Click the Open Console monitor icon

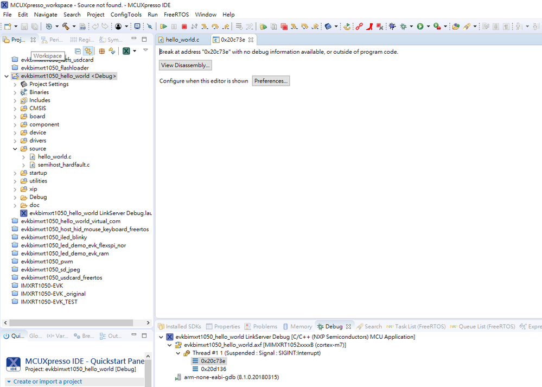pos(137,26)
